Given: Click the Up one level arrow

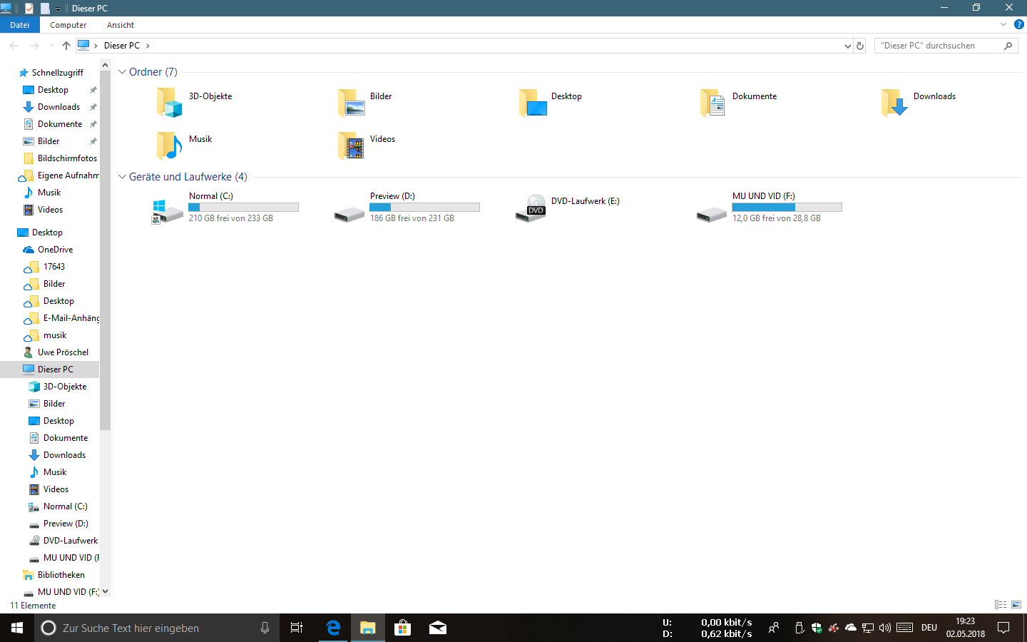Looking at the screenshot, I should click(x=66, y=46).
